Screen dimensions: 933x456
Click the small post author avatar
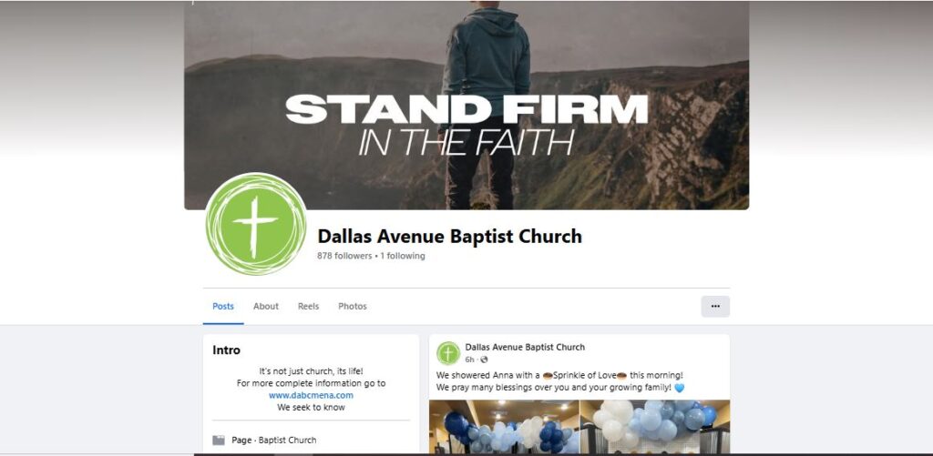point(448,353)
